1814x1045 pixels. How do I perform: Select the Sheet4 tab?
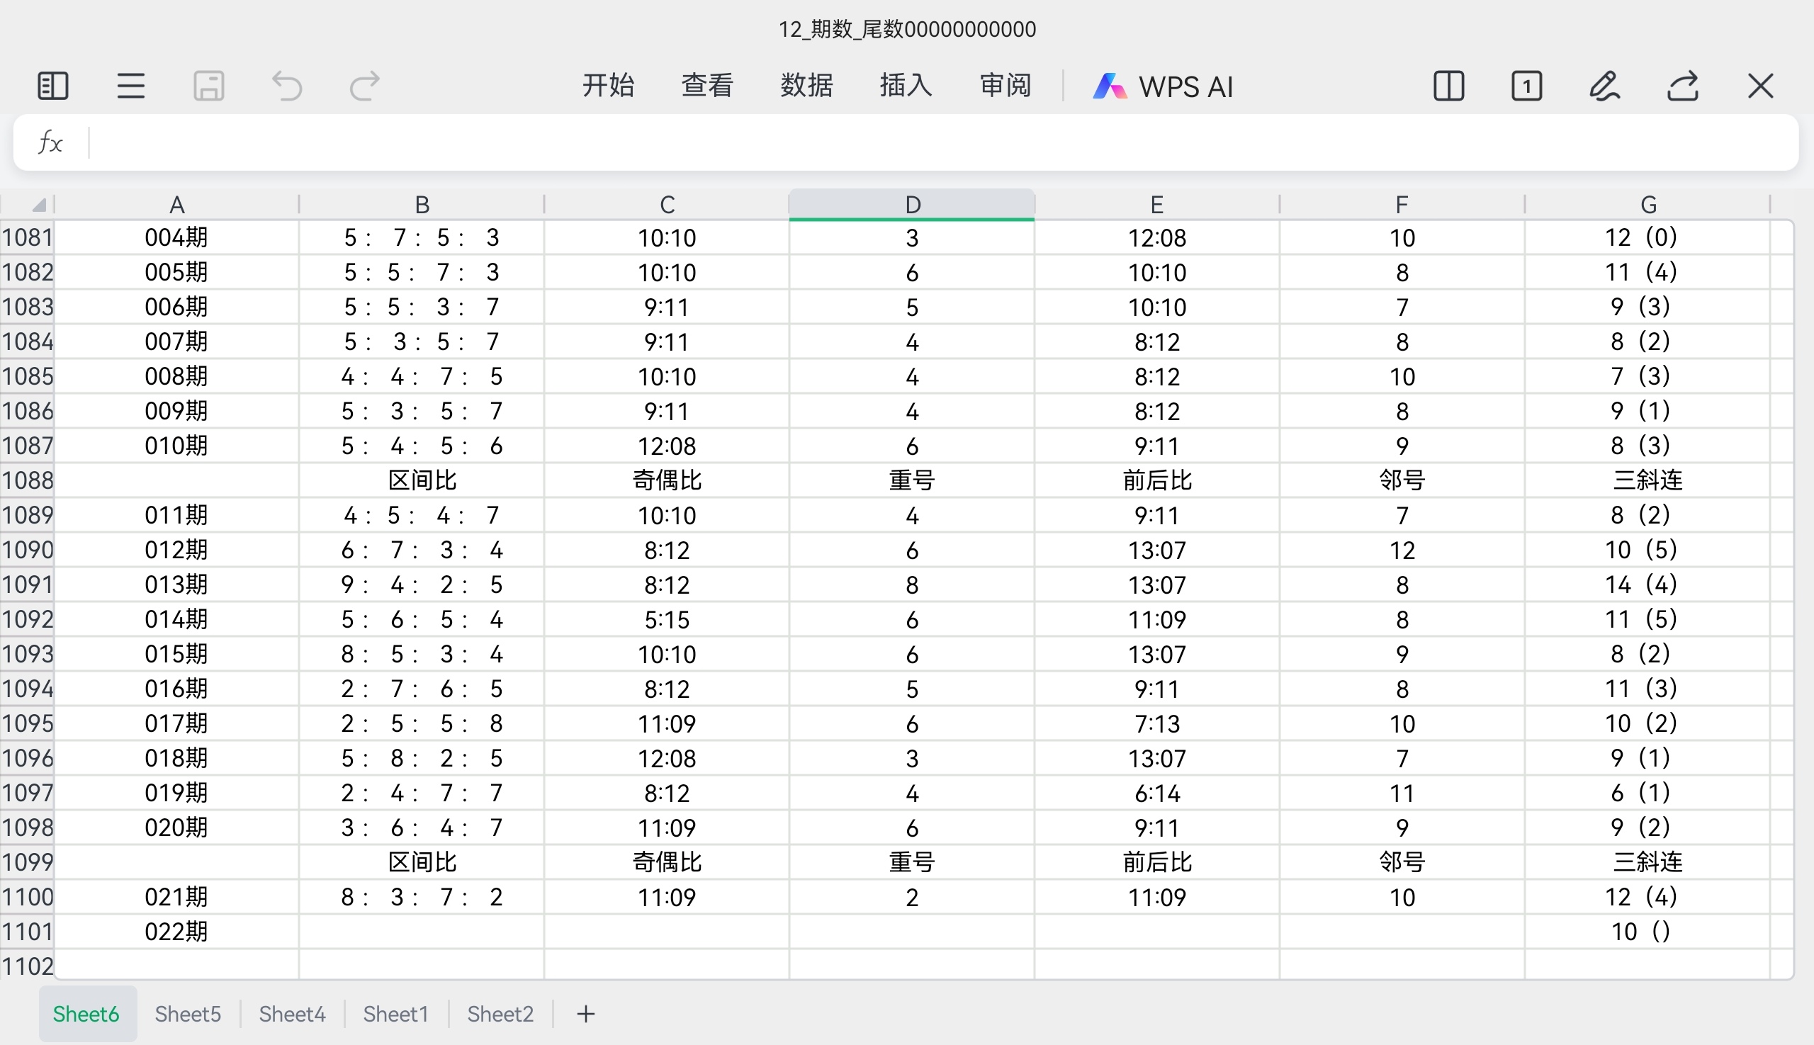pos(291,1013)
